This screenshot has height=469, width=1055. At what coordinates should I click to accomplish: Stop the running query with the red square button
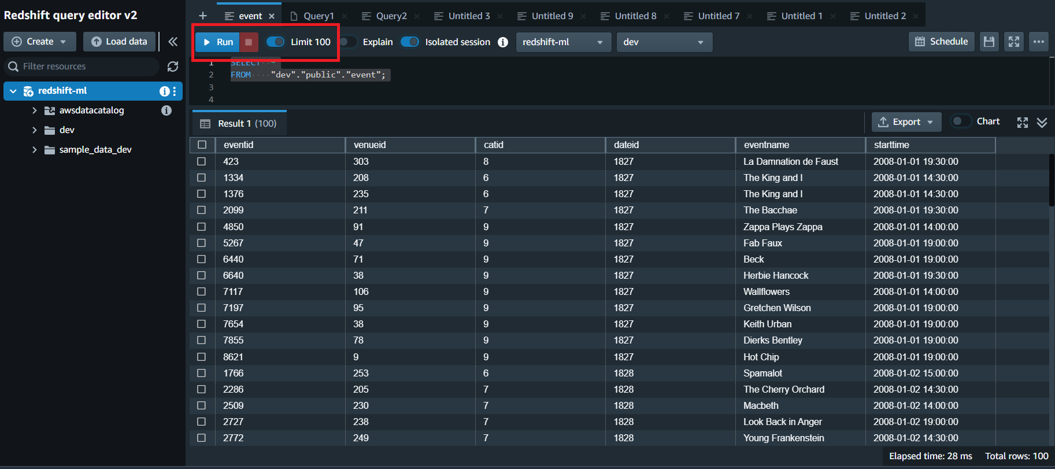click(249, 42)
